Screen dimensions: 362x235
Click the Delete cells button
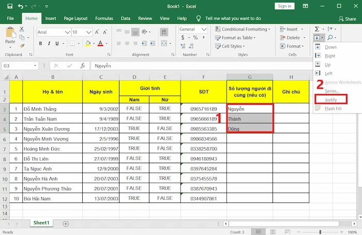coord(290,38)
